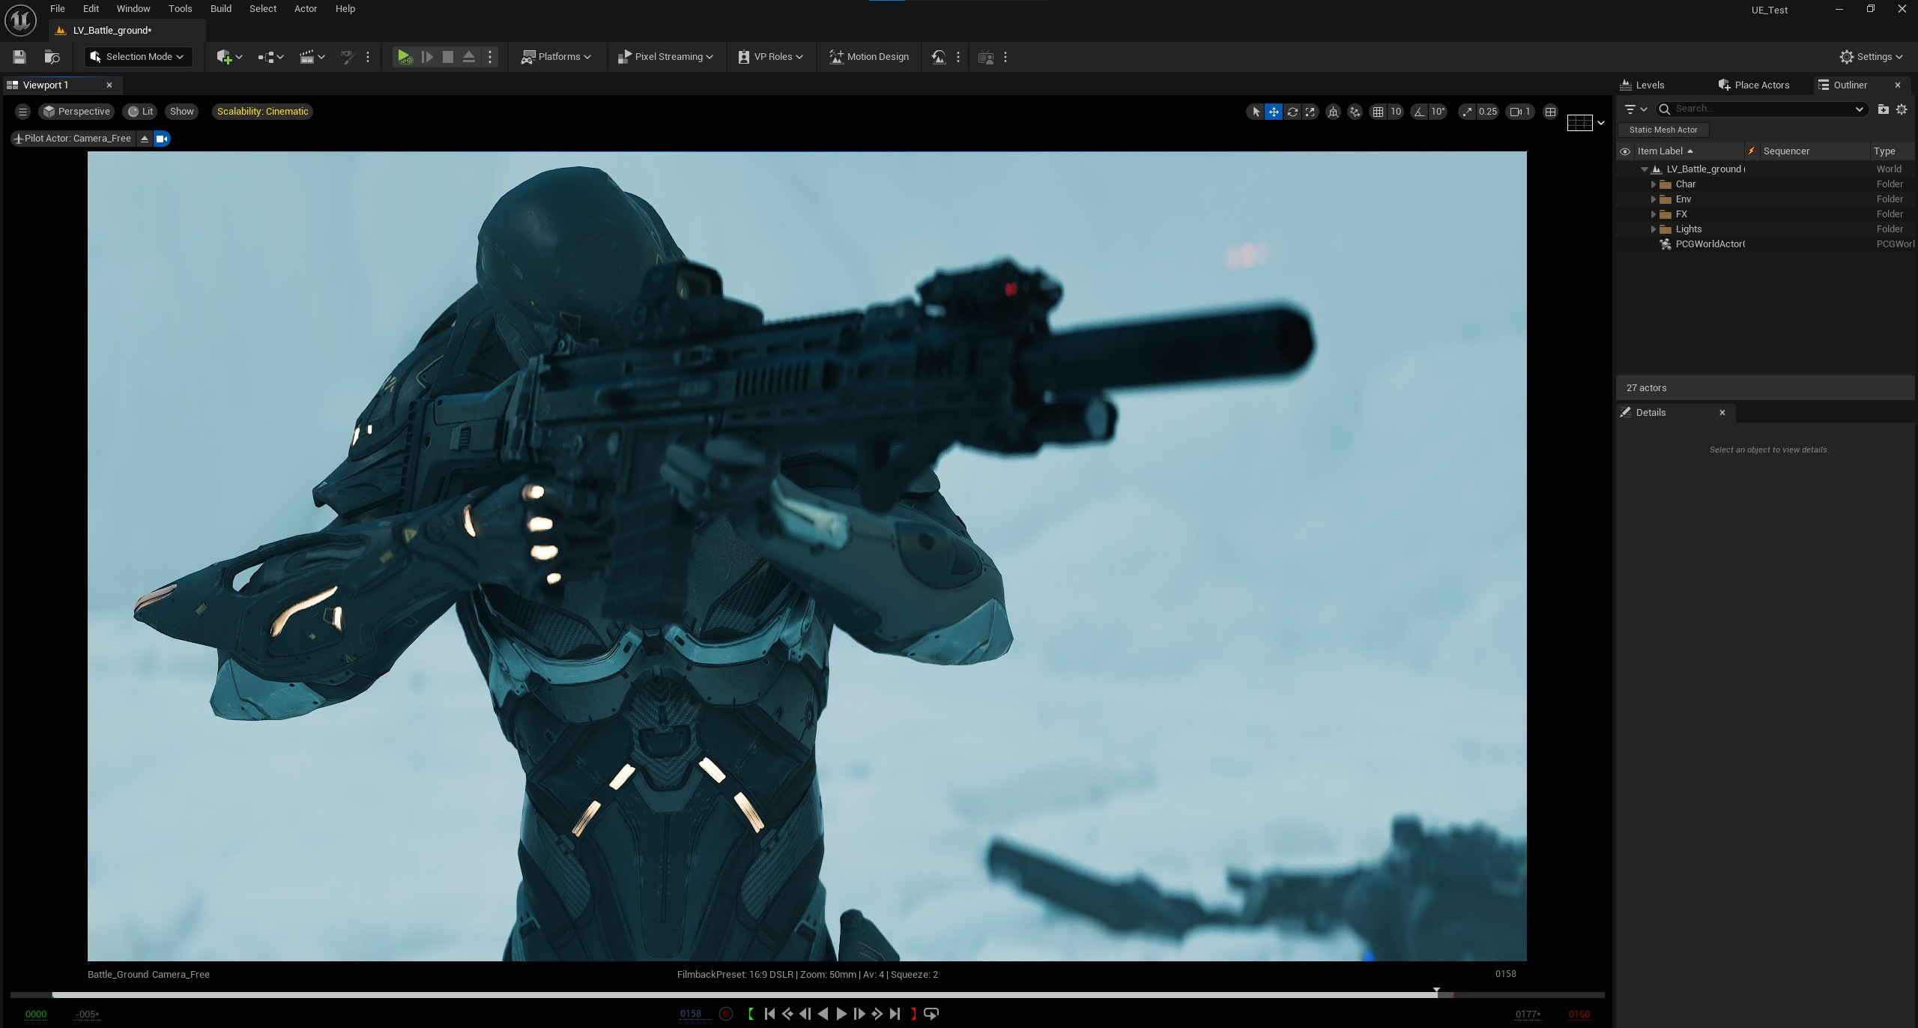Choose the Rotate tool in viewport
Viewport: 1918px width, 1028px height.
pyautogui.click(x=1292, y=112)
